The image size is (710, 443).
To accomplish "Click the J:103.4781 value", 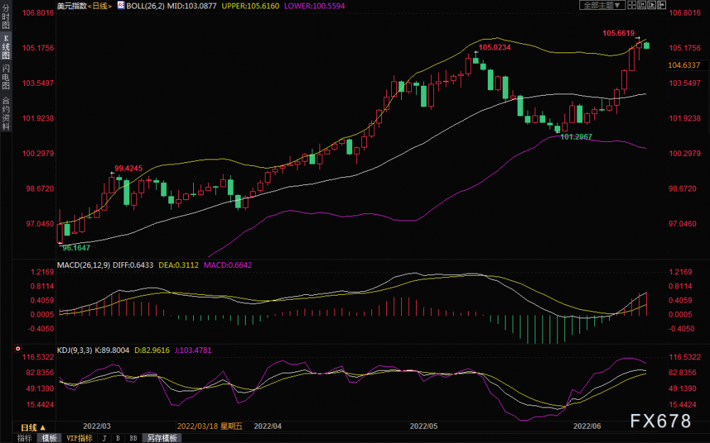I will click(193, 350).
